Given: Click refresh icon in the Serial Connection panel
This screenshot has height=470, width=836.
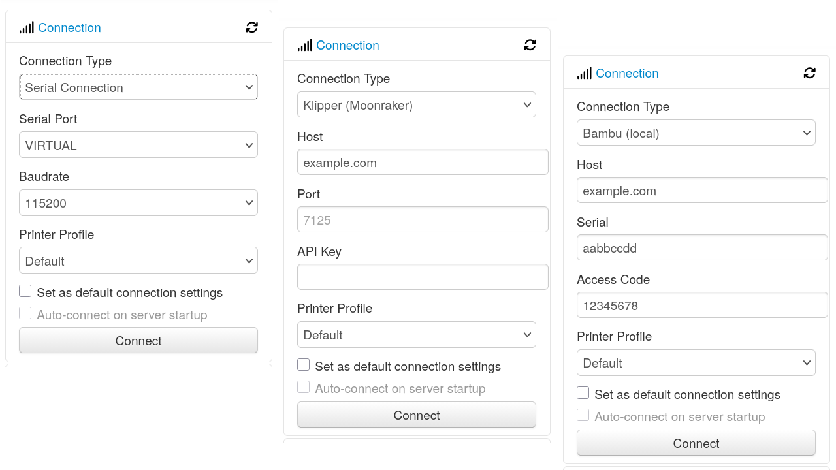Looking at the screenshot, I should (251, 27).
